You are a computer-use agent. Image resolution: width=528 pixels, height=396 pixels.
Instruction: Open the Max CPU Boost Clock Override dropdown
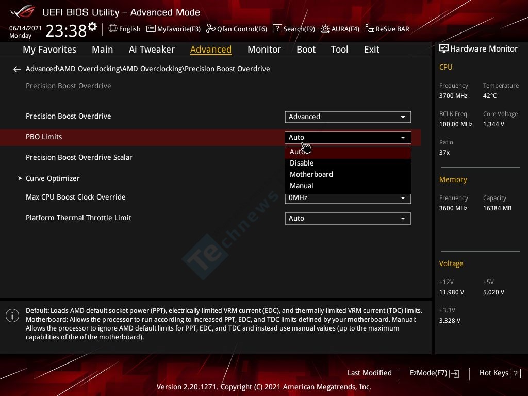pyautogui.click(x=348, y=197)
